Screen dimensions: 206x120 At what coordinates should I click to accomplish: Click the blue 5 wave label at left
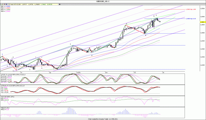click(2, 54)
